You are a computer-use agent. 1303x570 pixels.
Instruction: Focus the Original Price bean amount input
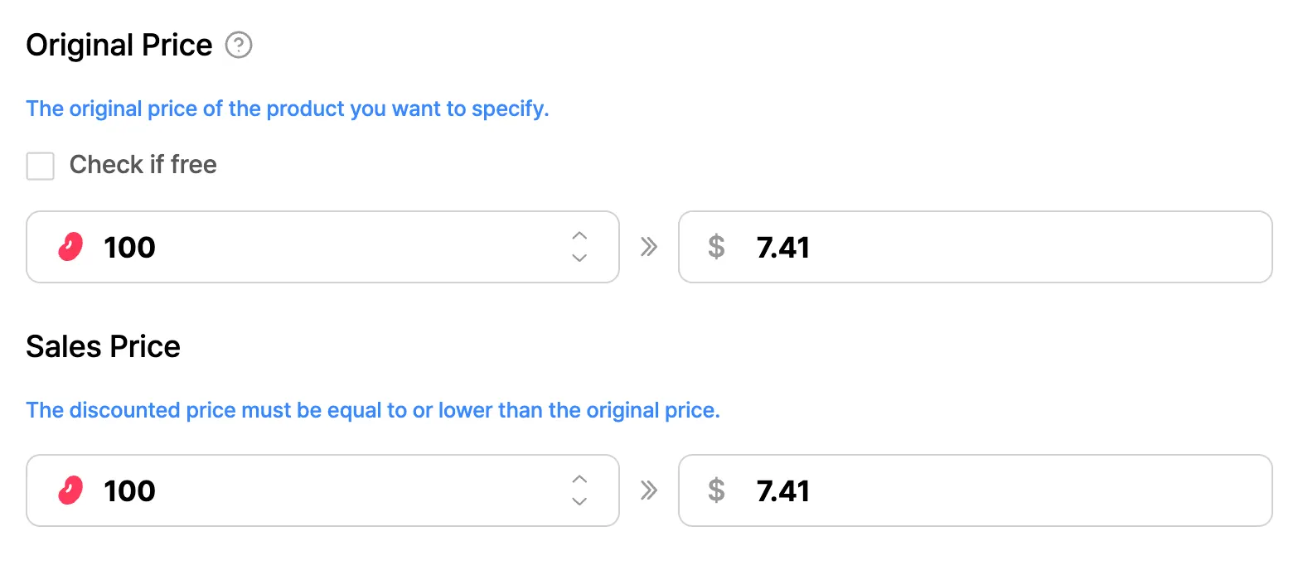(323, 247)
